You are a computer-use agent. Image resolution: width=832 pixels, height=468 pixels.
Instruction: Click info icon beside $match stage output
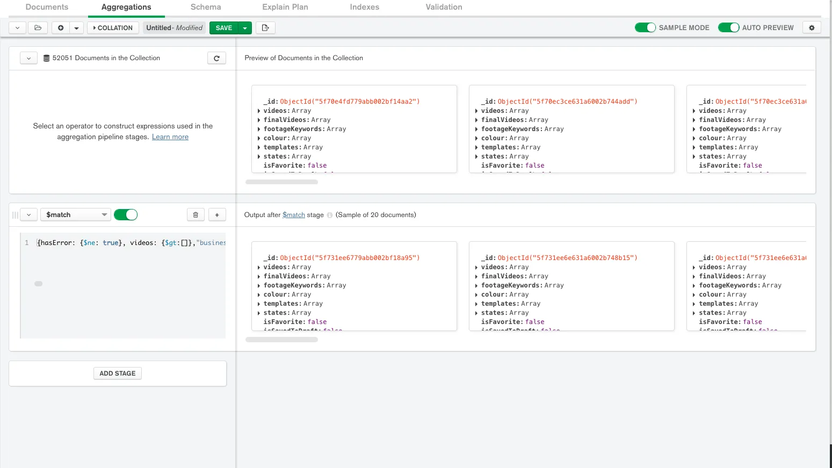(330, 215)
